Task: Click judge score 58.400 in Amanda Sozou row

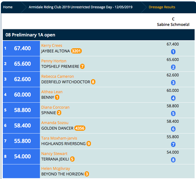Action: click(173, 121)
